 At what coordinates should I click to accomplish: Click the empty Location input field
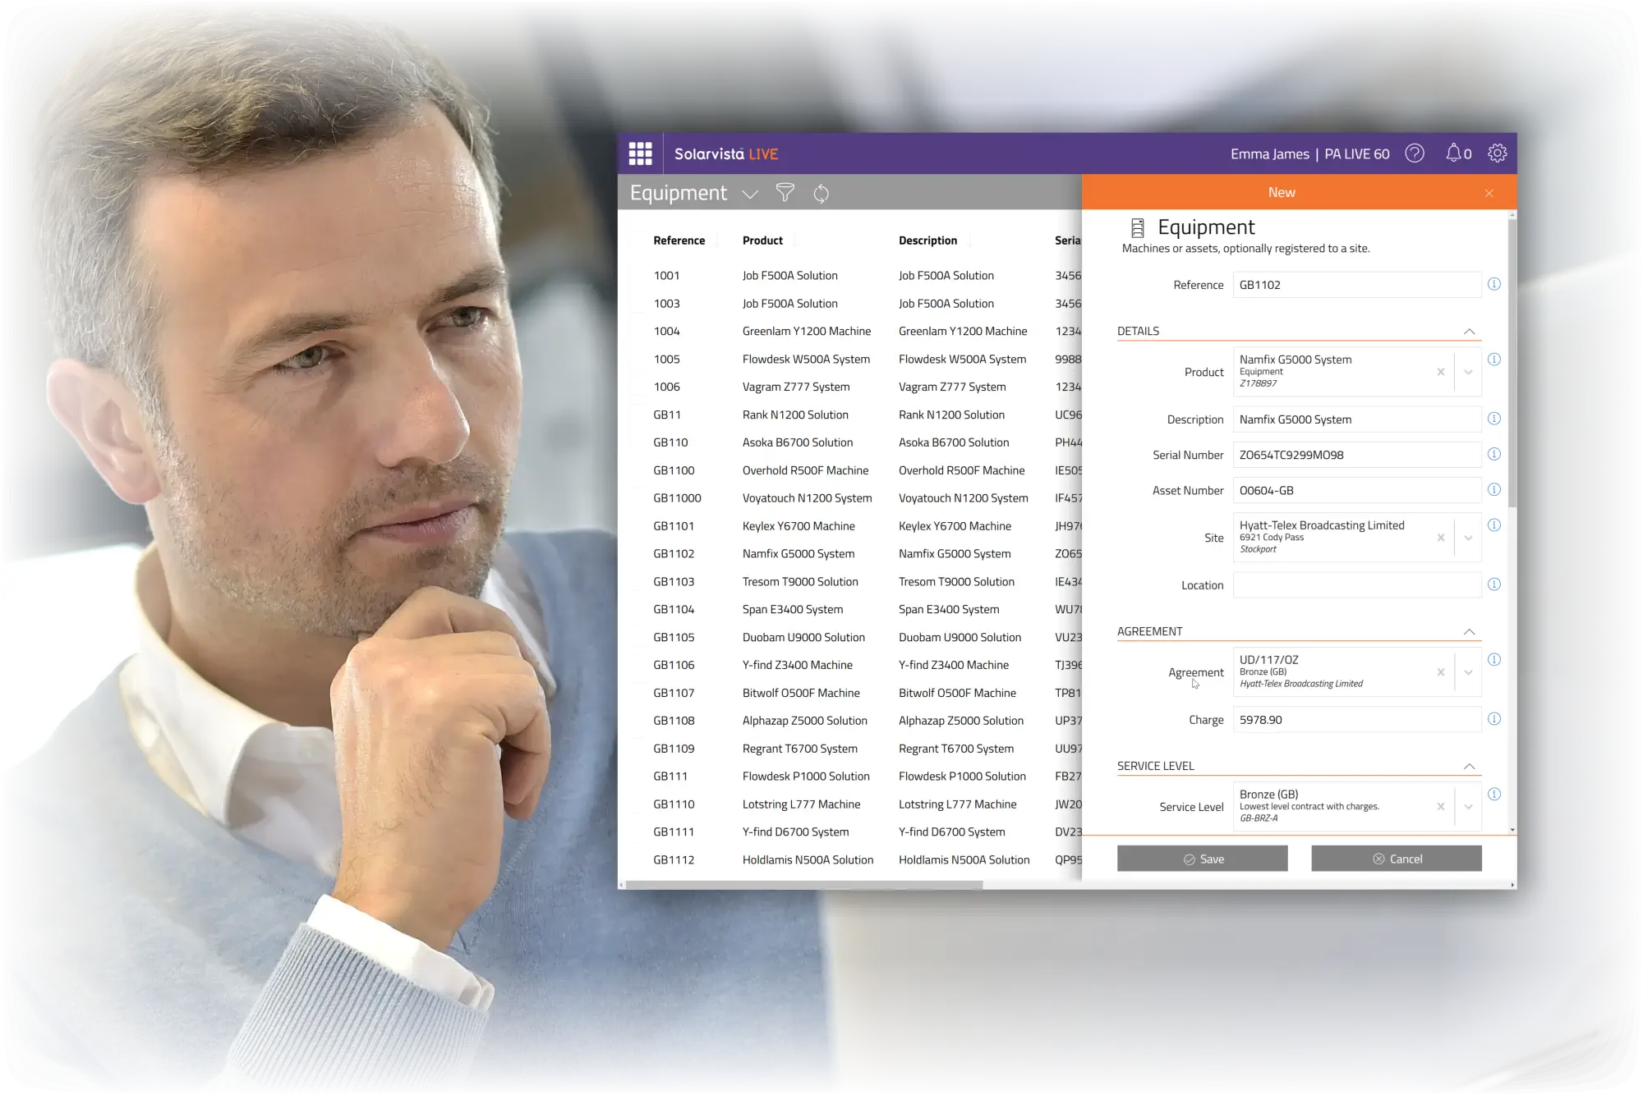pos(1357,585)
